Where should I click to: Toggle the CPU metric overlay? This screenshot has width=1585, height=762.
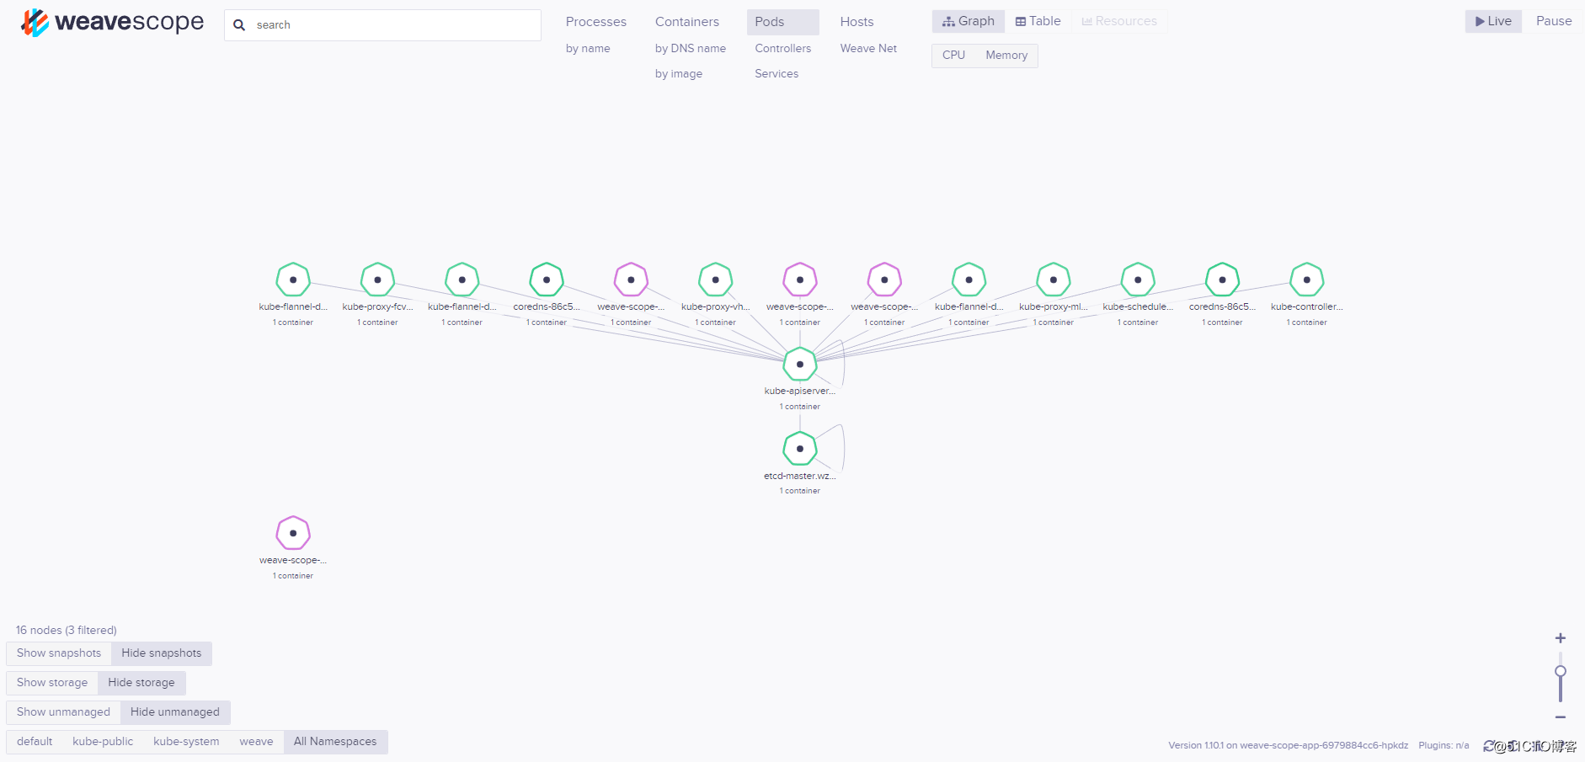point(953,56)
